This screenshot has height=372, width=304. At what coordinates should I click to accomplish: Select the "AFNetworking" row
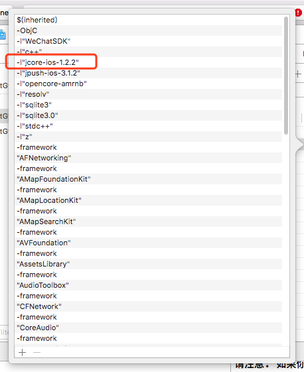point(149,158)
